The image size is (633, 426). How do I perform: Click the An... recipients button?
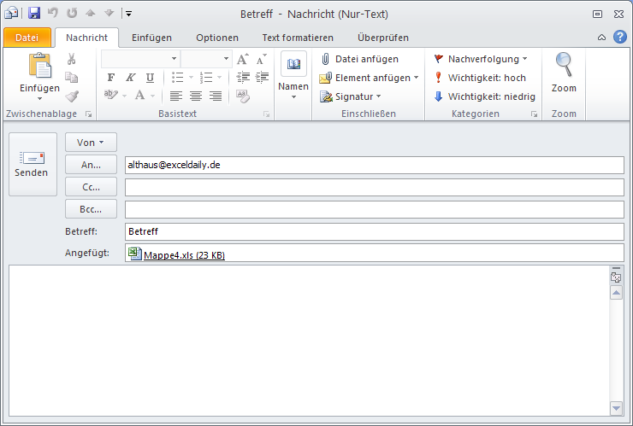pos(91,165)
